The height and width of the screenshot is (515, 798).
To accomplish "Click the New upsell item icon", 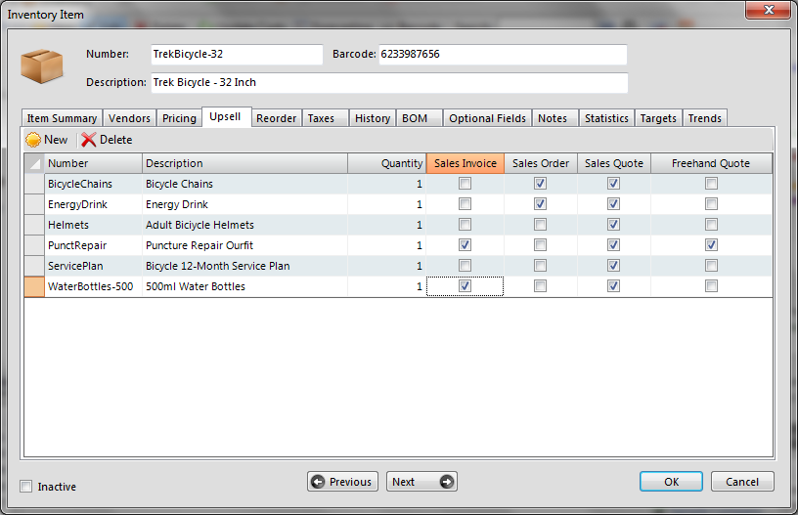I will (x=33, y=140).
